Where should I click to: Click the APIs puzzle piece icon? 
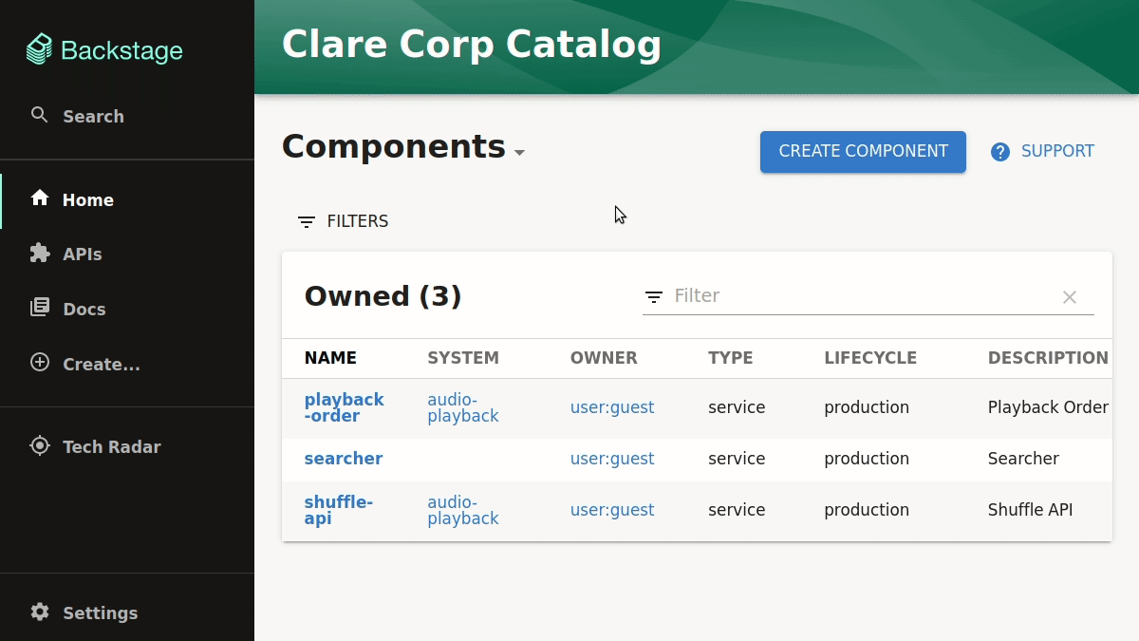40,254
